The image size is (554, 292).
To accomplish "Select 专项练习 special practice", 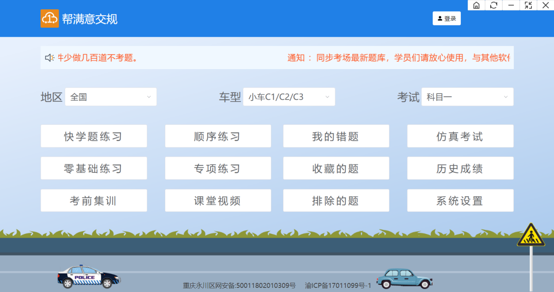I will 218,168.
